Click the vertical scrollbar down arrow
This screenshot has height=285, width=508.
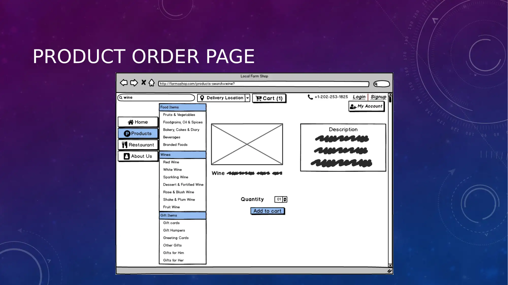click(x=390, y=265)
